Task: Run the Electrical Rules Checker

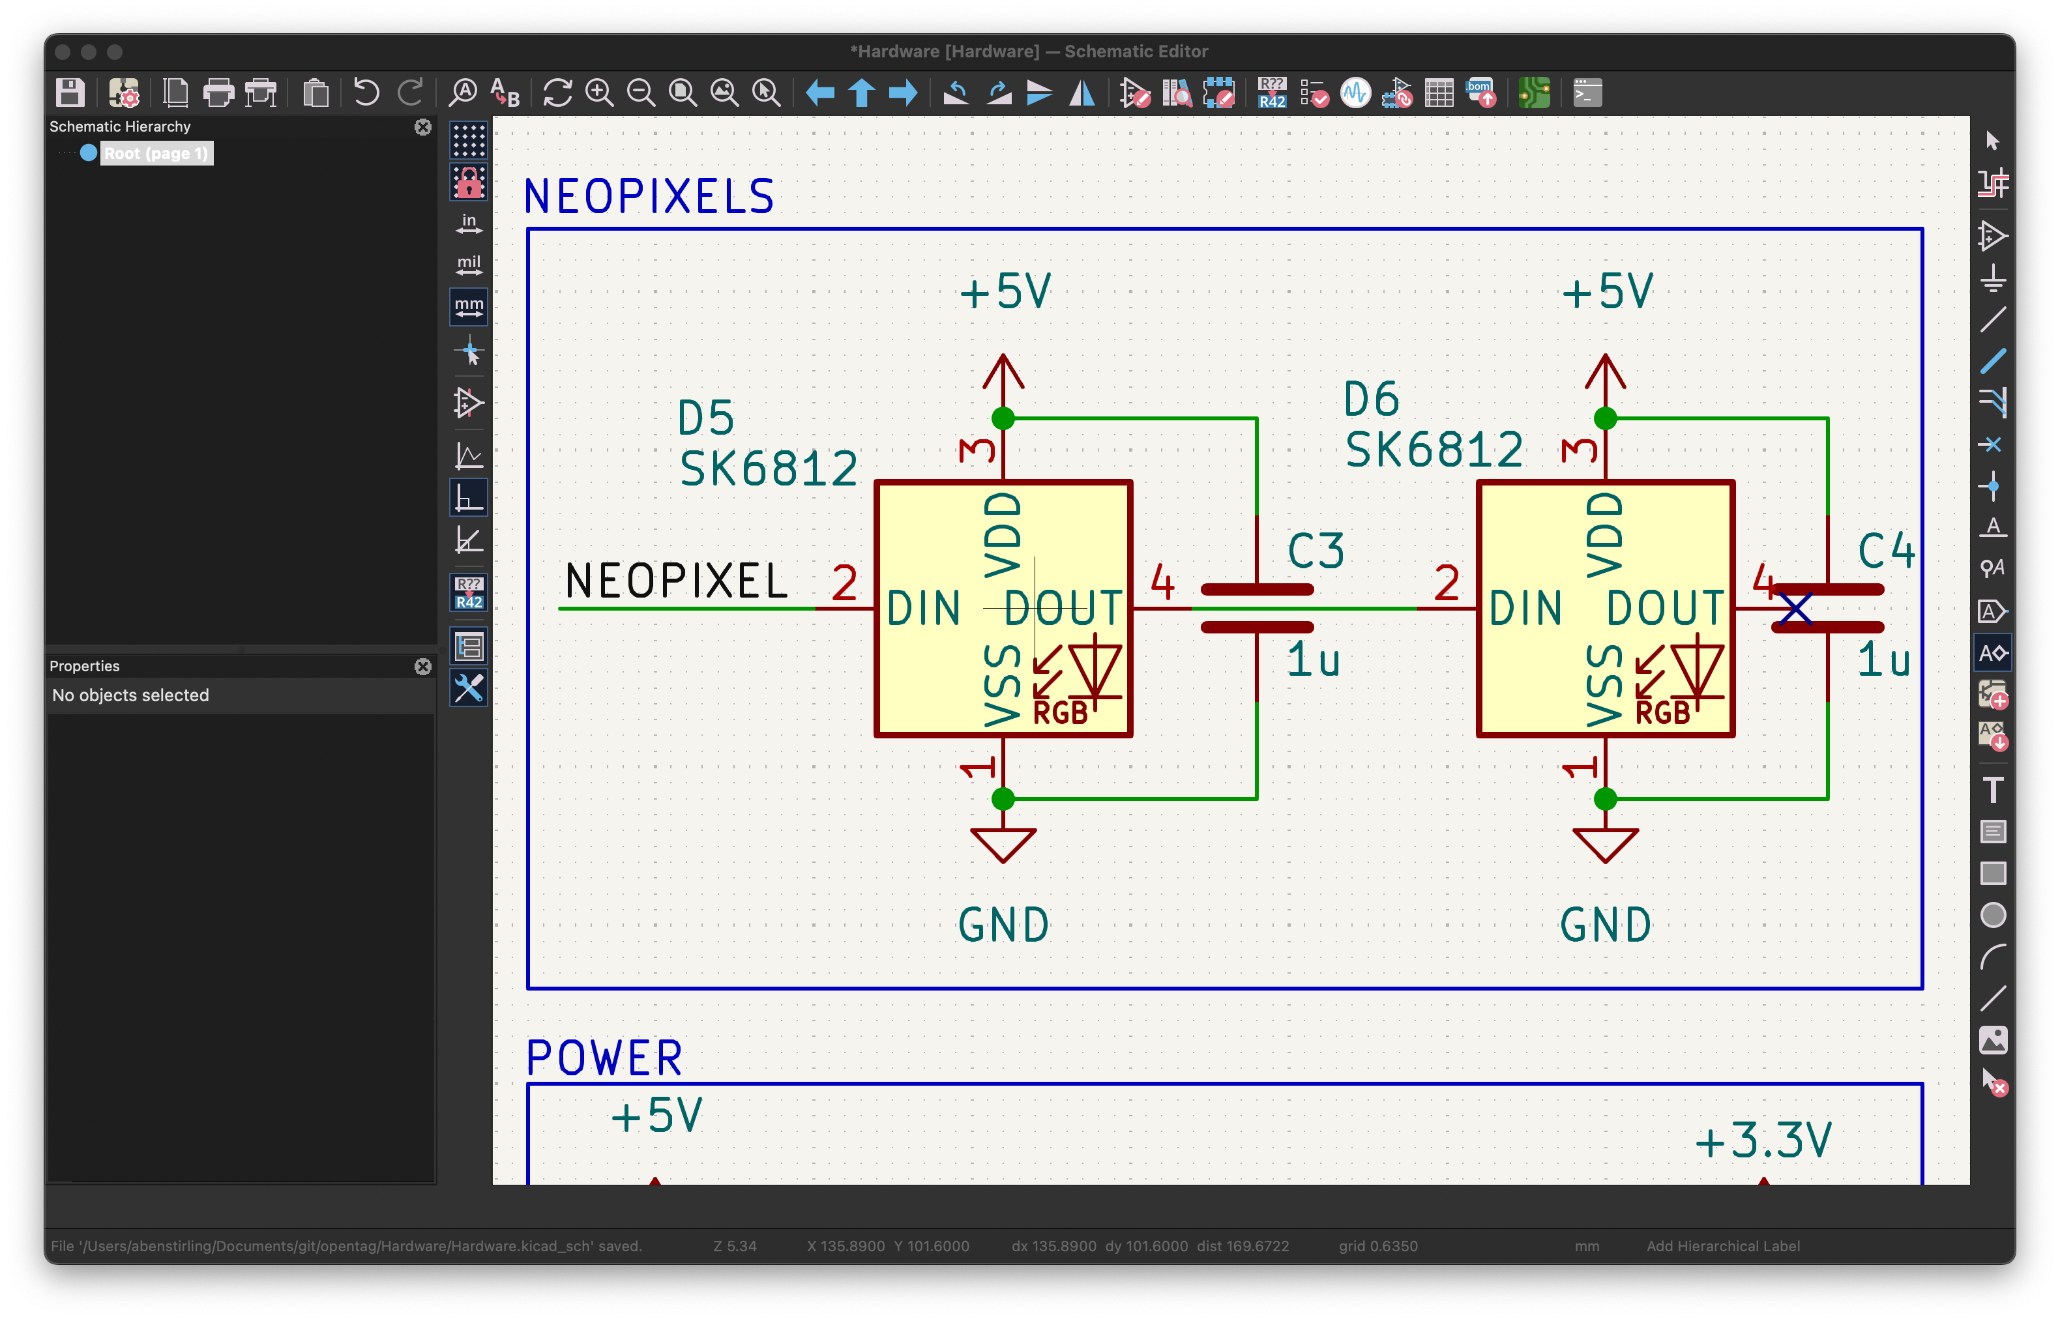Action: click(1314, 93)
